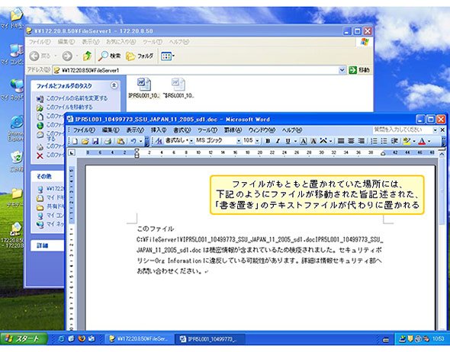Open the font color dropdown arrow

pos(429,141)
